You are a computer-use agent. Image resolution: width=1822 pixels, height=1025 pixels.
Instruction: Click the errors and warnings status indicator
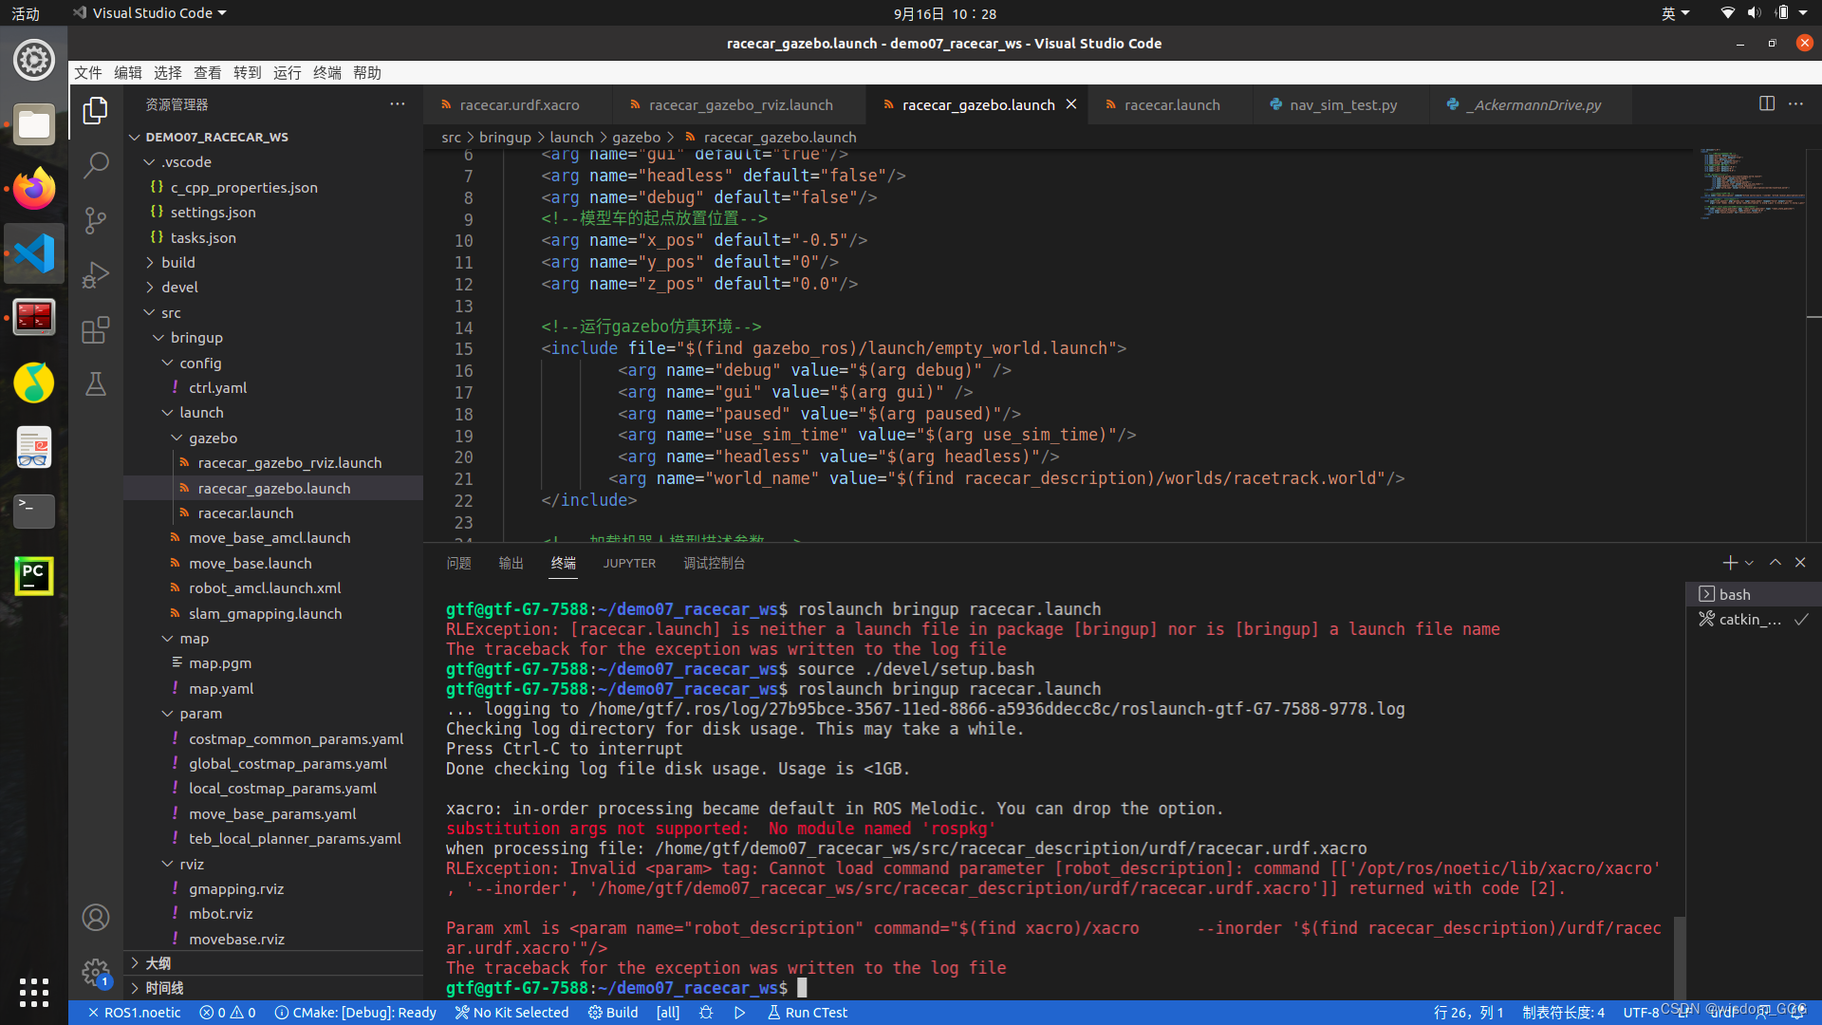tap(228, 1013)
